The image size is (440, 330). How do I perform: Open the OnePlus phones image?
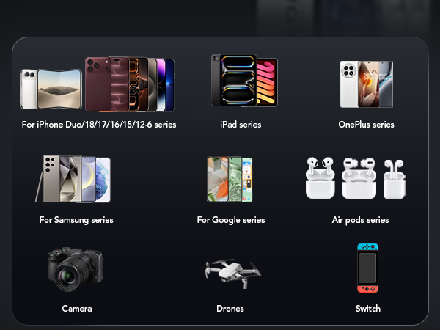(366, 84)
